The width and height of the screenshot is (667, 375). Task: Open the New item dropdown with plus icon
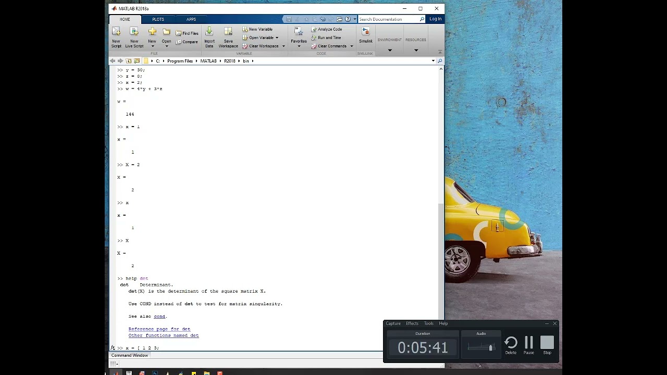[152, 37]
